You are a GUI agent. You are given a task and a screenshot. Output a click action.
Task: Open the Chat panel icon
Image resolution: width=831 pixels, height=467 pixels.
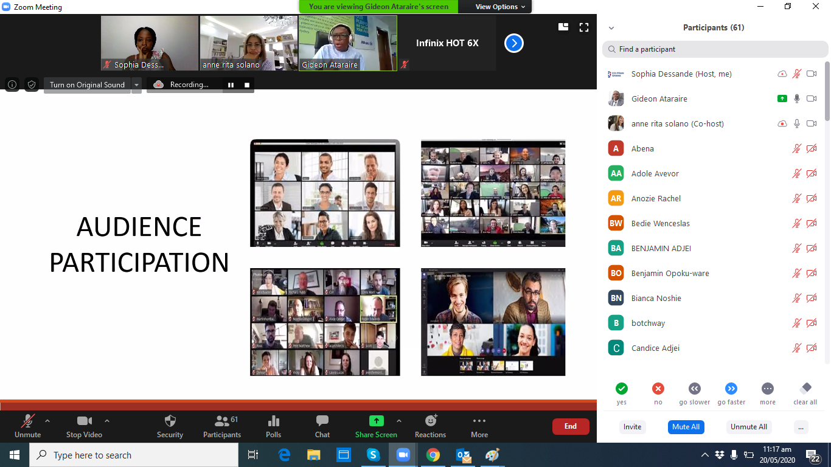[322, 421]
